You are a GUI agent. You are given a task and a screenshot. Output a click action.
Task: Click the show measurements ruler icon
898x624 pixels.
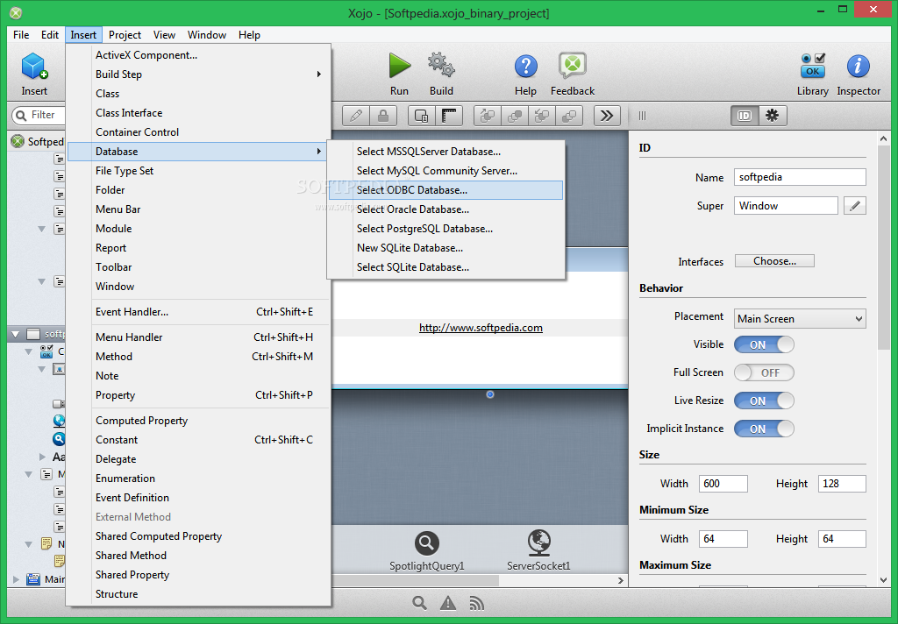coord(450,116)
